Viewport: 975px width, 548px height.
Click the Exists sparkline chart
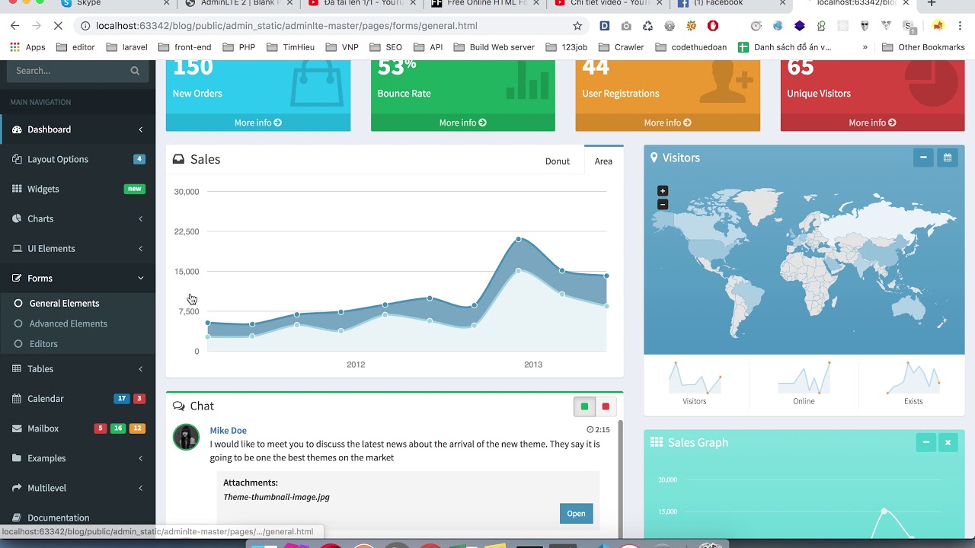pos(913,378)
